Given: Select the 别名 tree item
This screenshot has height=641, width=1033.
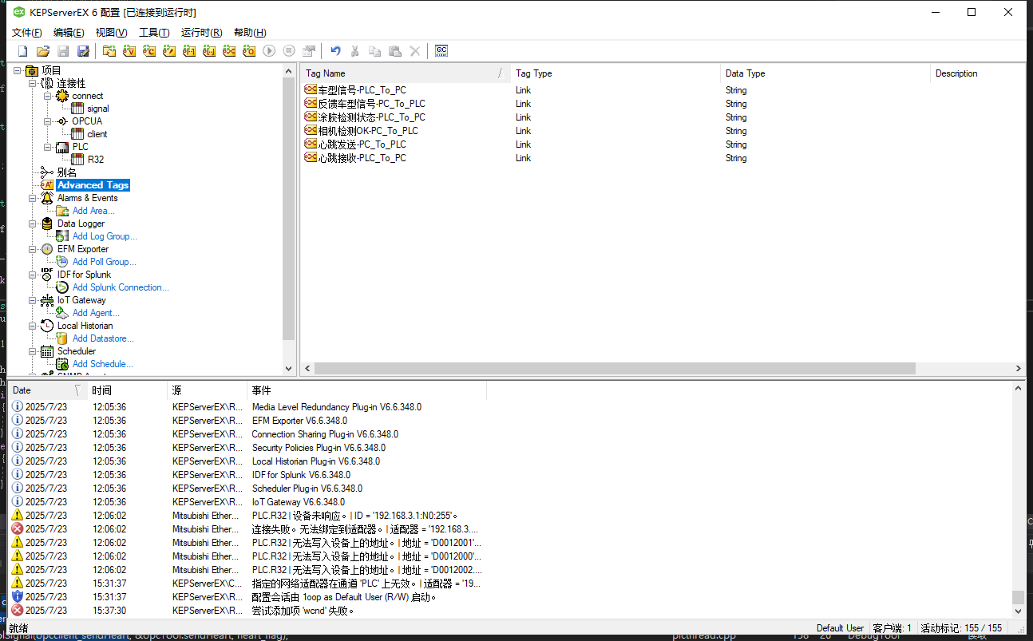Looking at the screenshot, I should [x=67, y=172].
